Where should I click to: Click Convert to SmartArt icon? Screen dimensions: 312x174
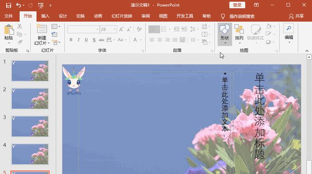pos(206,42)
